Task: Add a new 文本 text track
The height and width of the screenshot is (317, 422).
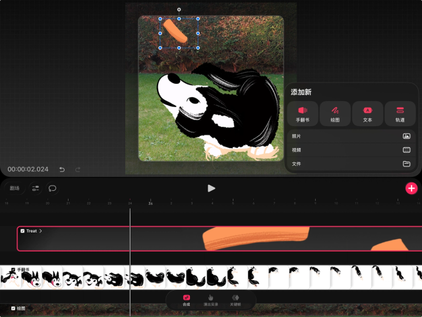Action: 368,114
